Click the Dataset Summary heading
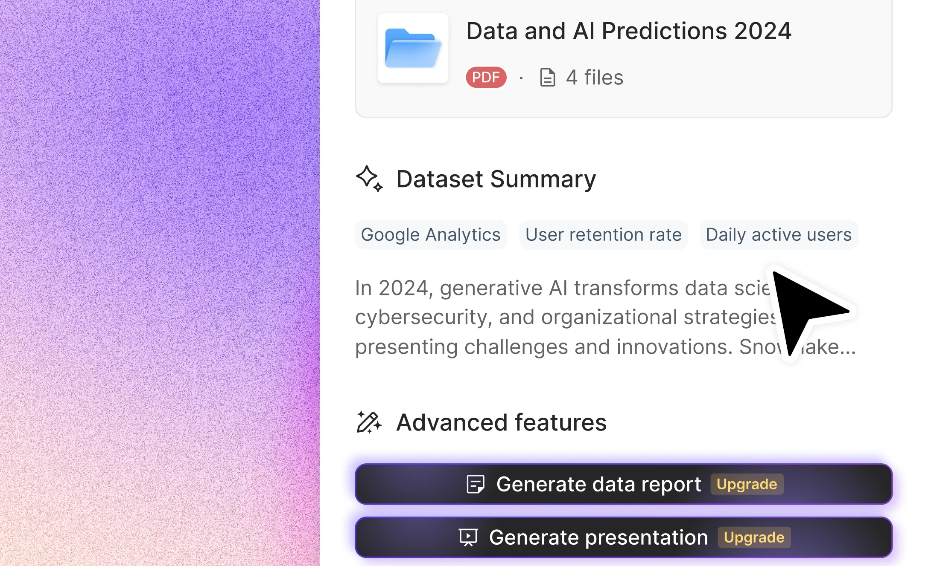Viewport: 928px width, 566px height. pos(496,179)
